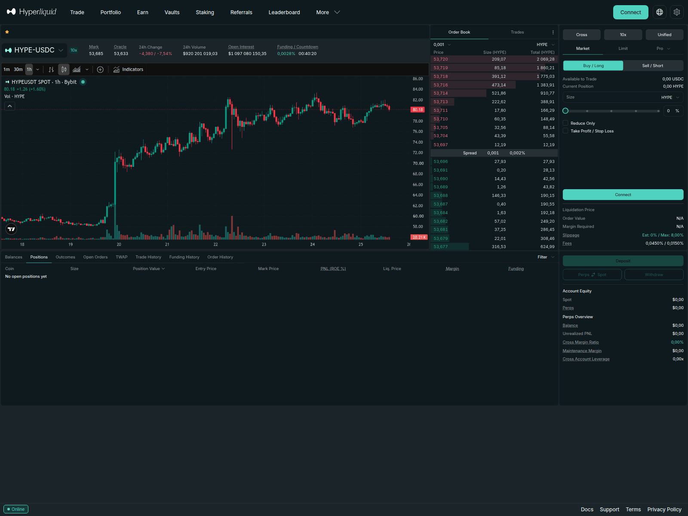This screenshot has width=688, height=516.
Task: Switch to the Limit order tab
Action: click(x=623, y=49)
